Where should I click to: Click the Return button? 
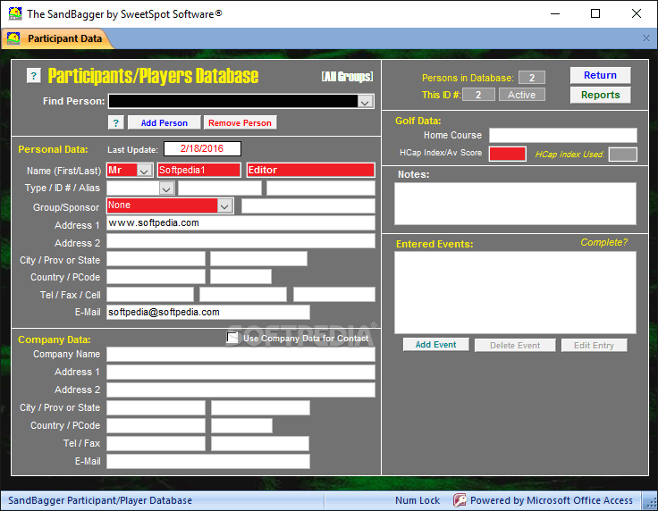click(x=600, y=75)
